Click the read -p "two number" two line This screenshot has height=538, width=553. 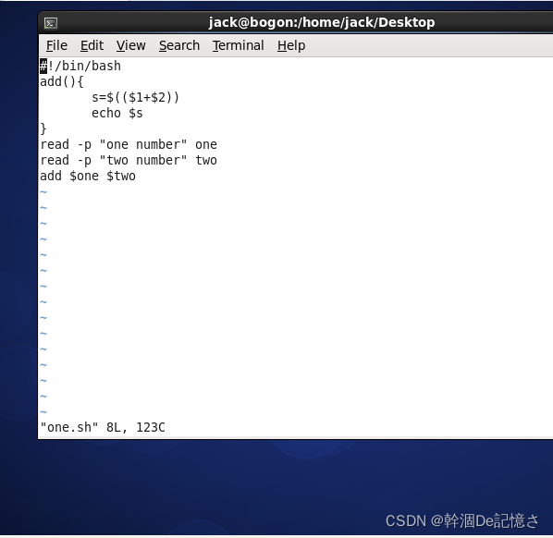[129, 161]
